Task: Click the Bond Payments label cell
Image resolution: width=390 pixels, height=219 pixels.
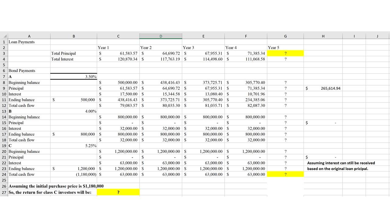Action: tap(29, 71)
